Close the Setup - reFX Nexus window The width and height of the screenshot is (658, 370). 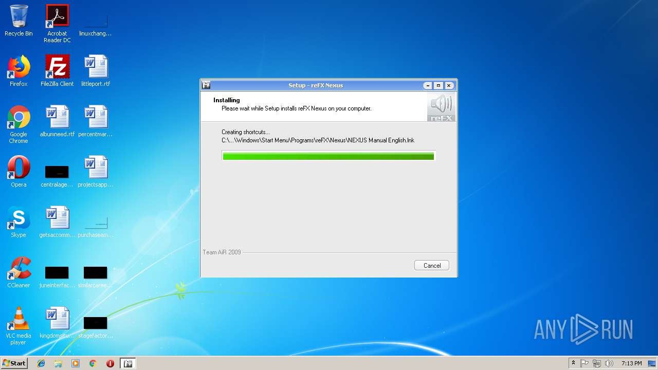point(449,85)
